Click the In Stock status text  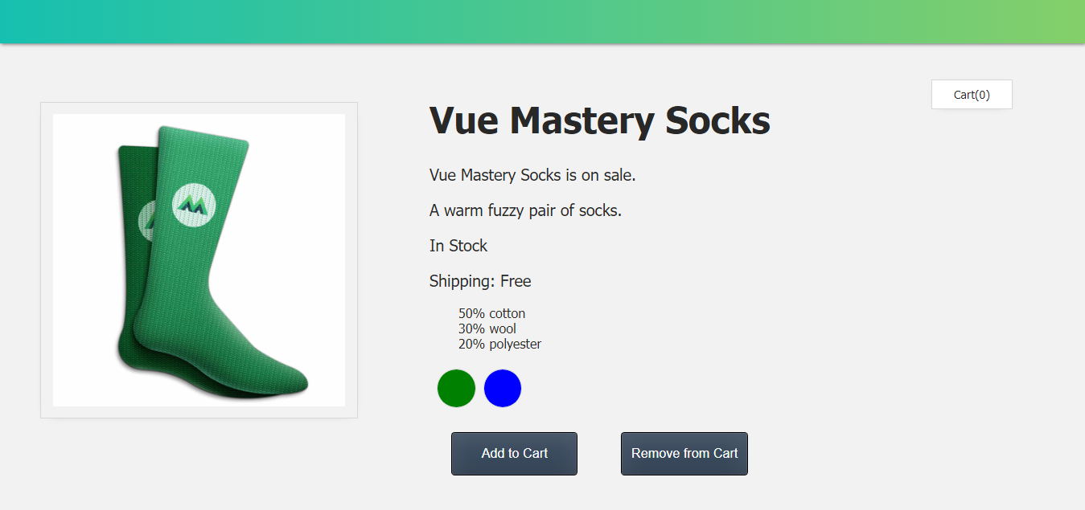click(458, 246)
